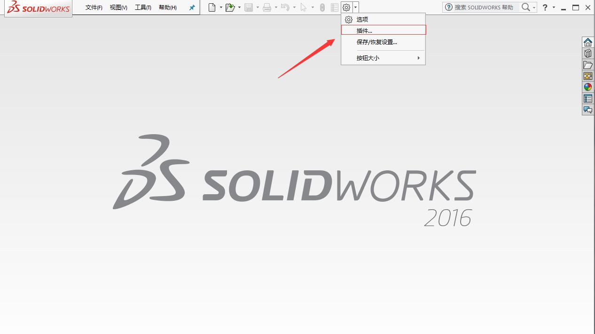Click the Options gear icon in toolbar
The width and height of the screenshot is (595, 334).
coord(346,8)
